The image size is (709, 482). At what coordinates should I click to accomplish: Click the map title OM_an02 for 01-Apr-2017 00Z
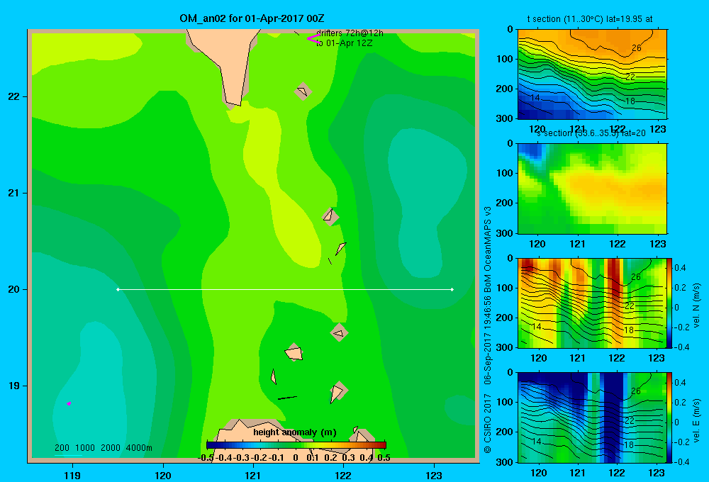pos(252,18)
